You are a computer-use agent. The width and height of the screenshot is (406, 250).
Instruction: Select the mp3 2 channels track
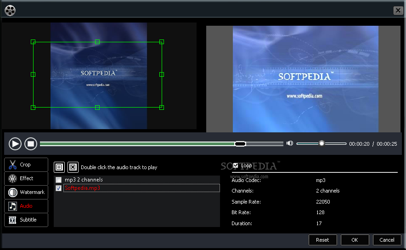(141, 180)
